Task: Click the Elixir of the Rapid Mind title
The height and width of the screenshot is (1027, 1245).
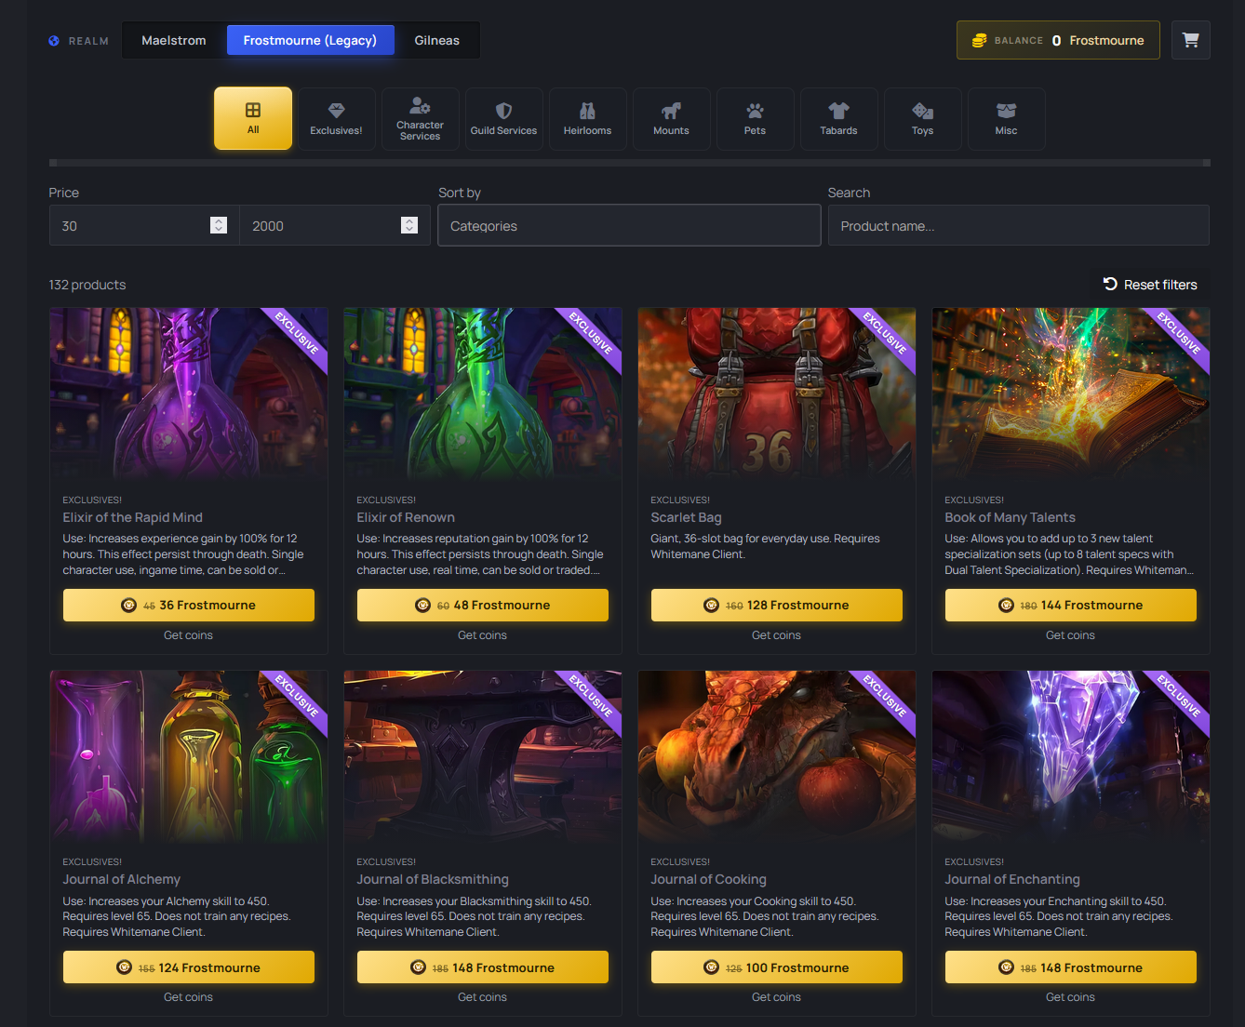Action: coord(132,517)
